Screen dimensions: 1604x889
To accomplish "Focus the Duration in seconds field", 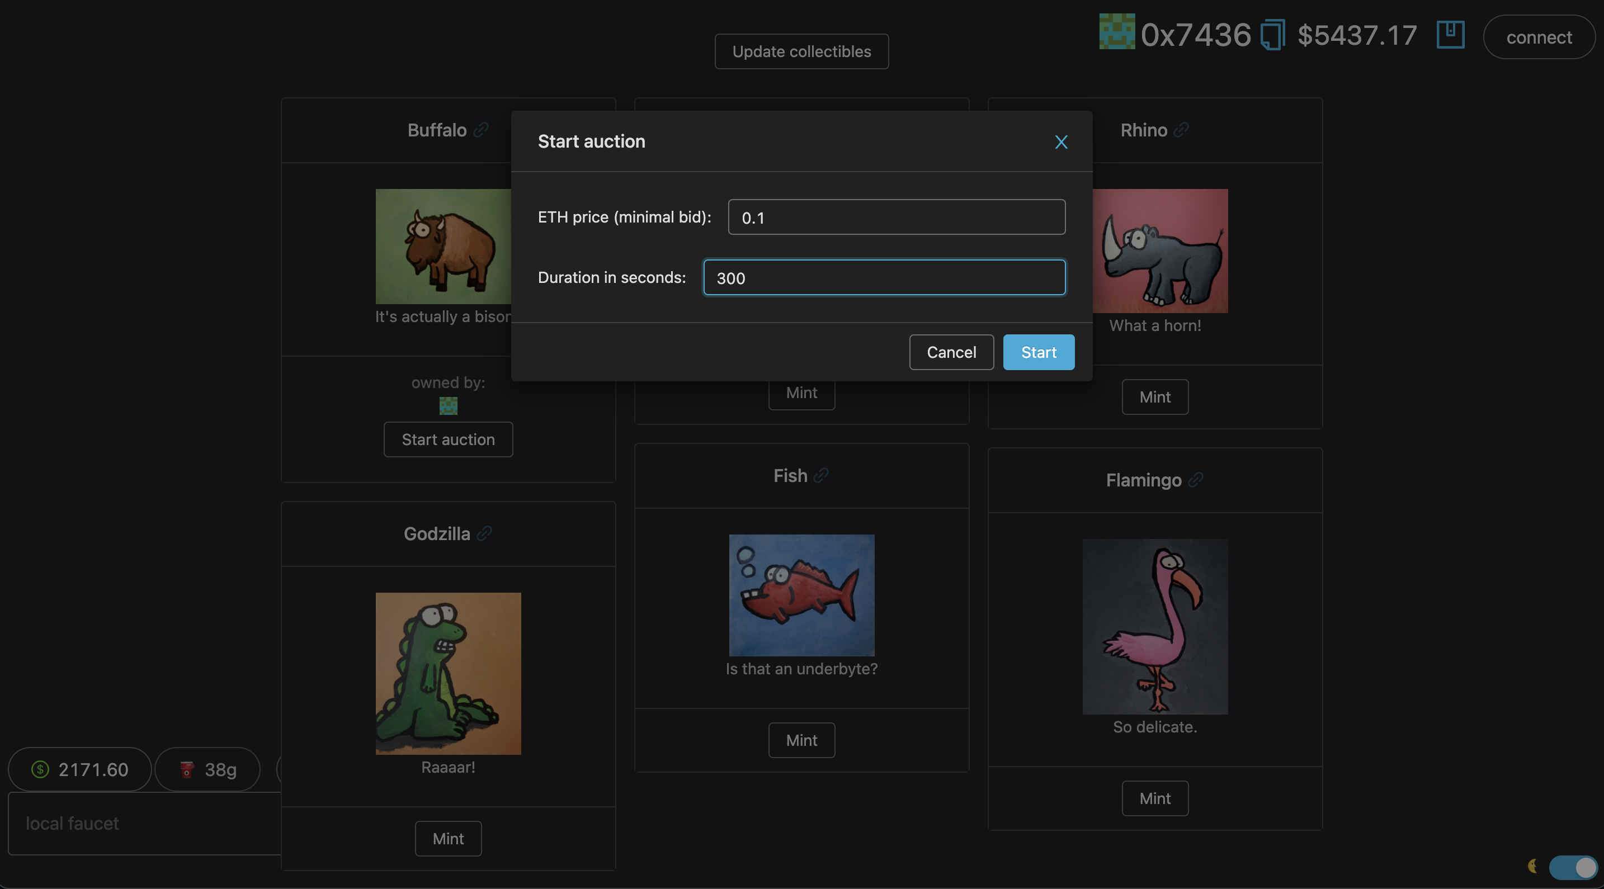I will tap(884, 278).
